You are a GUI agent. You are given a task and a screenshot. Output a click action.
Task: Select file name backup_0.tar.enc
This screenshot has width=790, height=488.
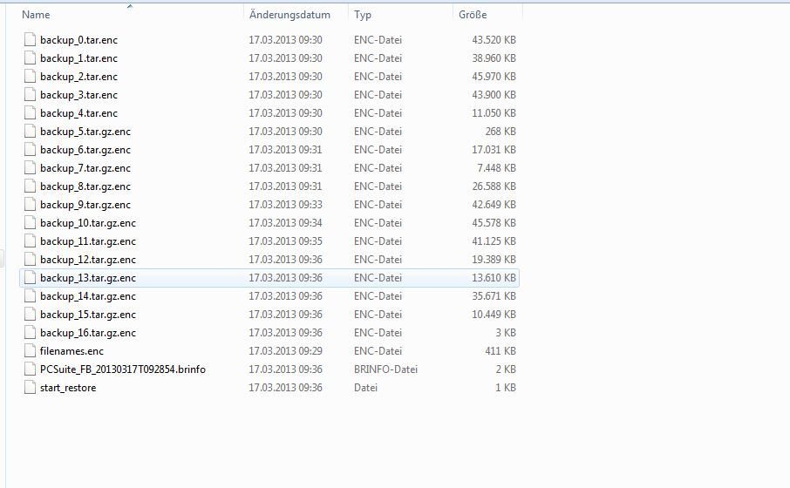pyautogui.click(x=78, y=40)
